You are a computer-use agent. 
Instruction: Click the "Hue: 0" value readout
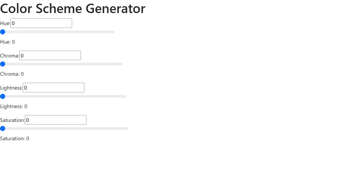[x=7, y=42]
